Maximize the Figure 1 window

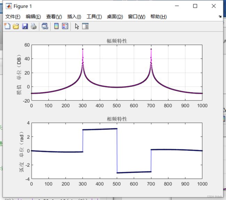click(195, 6)
